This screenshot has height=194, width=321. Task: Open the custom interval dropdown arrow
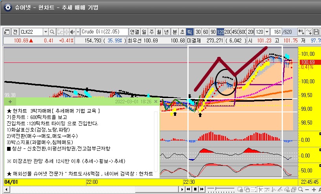click(x=267, y=32)
